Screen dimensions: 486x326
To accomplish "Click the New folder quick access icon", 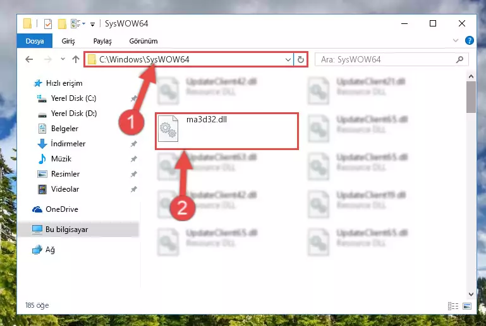I will click(62, 24).
